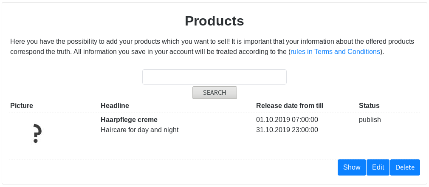Image resolution: width=429 pixels, height=187 pixels.
Task: Click the Headline column header
Action: [x=115, y=105]
